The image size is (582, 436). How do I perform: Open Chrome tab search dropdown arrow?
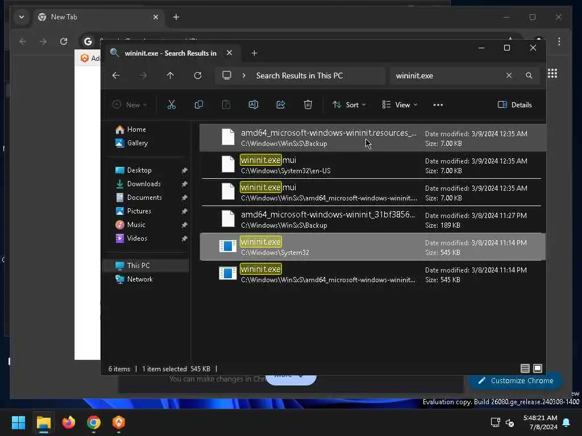point(22,17)
